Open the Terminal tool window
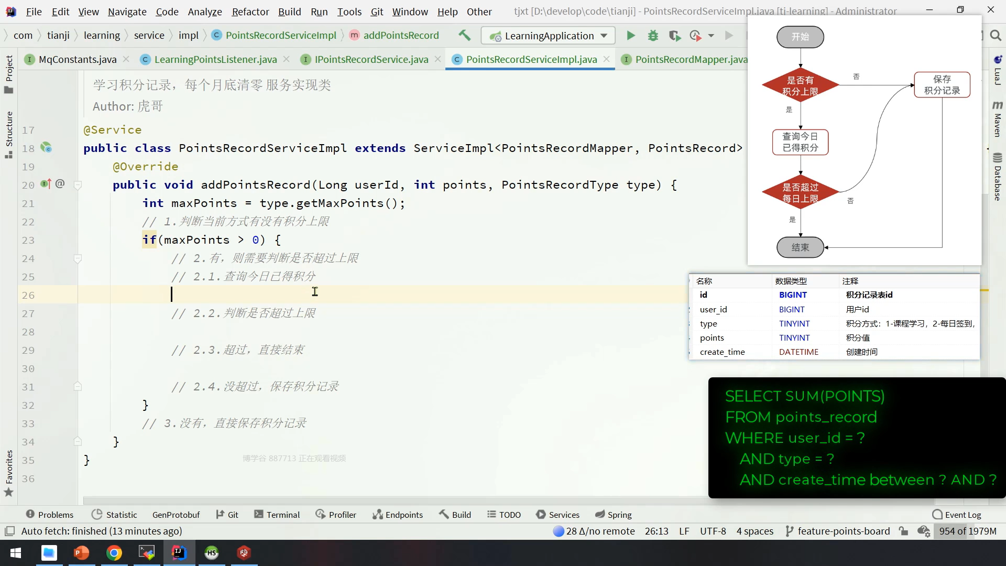Image resolution: width=1006 pixels, height=566 pixels. [277, 515]
